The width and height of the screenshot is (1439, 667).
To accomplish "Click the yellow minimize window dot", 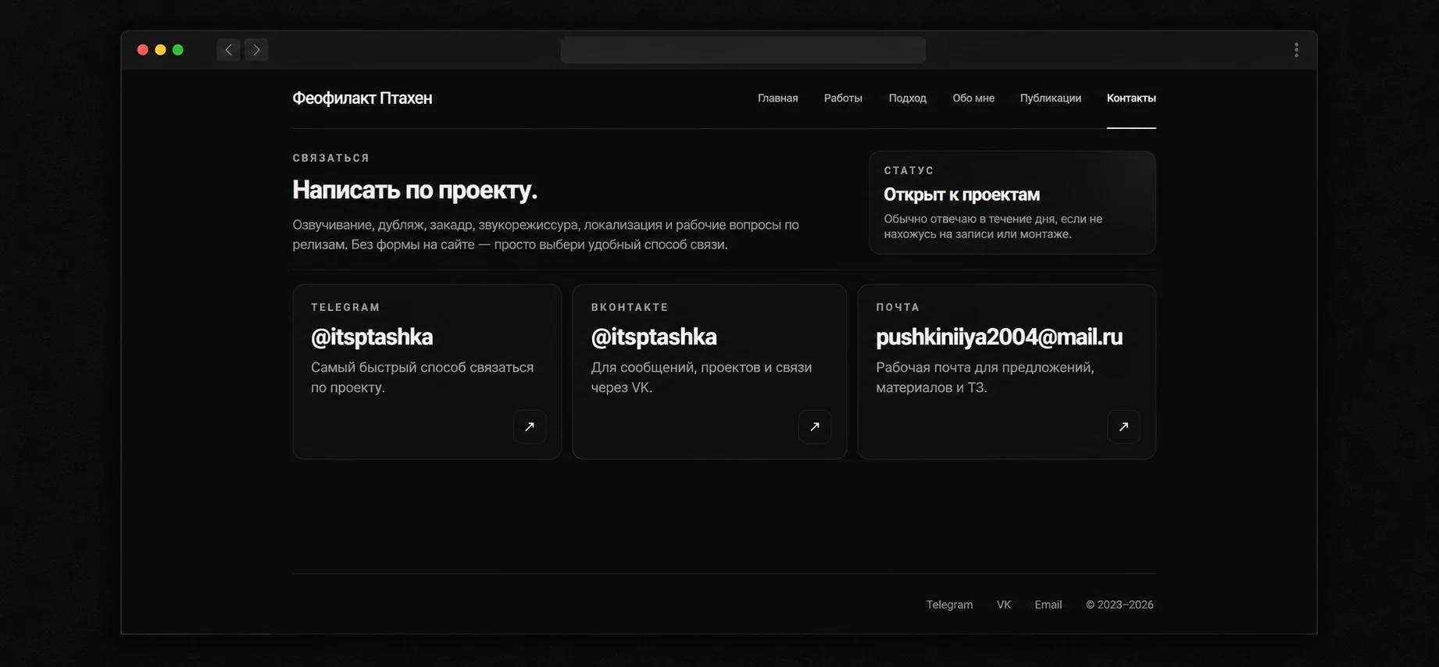I will point(160,50).
